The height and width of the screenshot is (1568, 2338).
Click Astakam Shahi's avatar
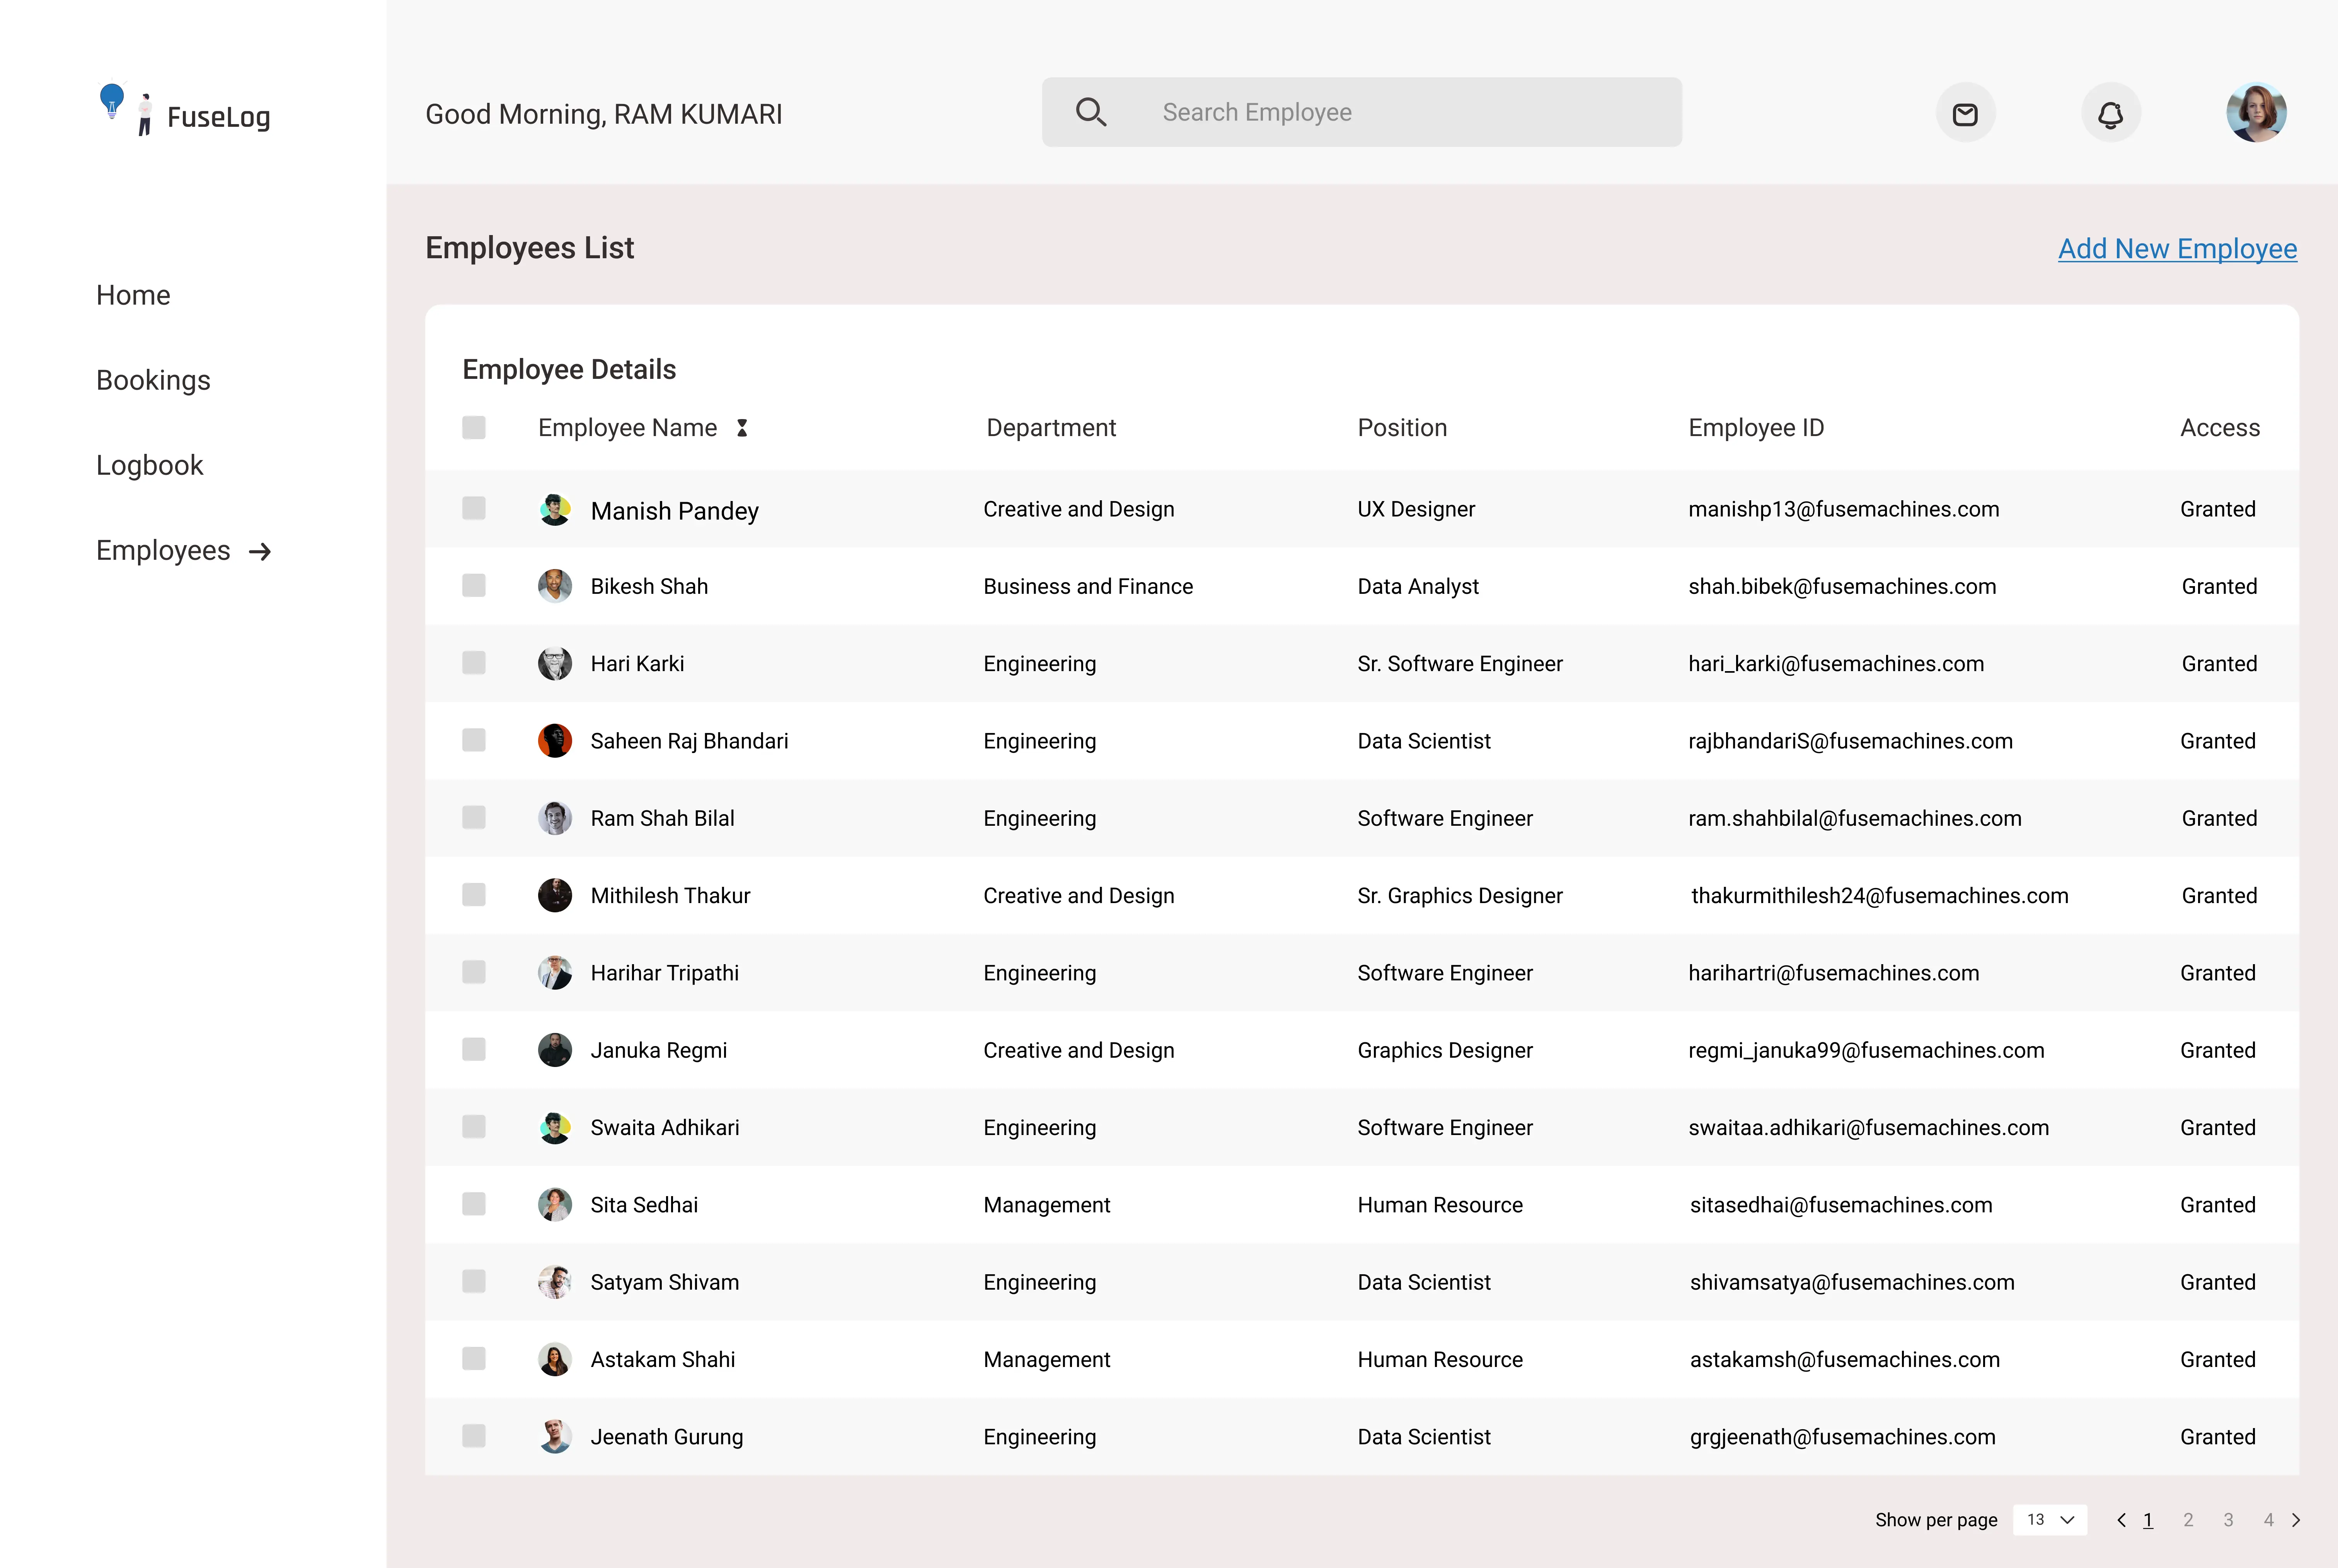555,1359
